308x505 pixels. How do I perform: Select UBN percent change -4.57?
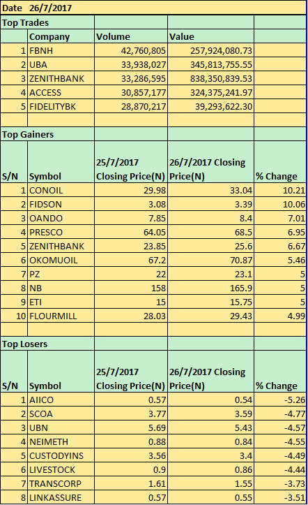[x=280, y=427]
